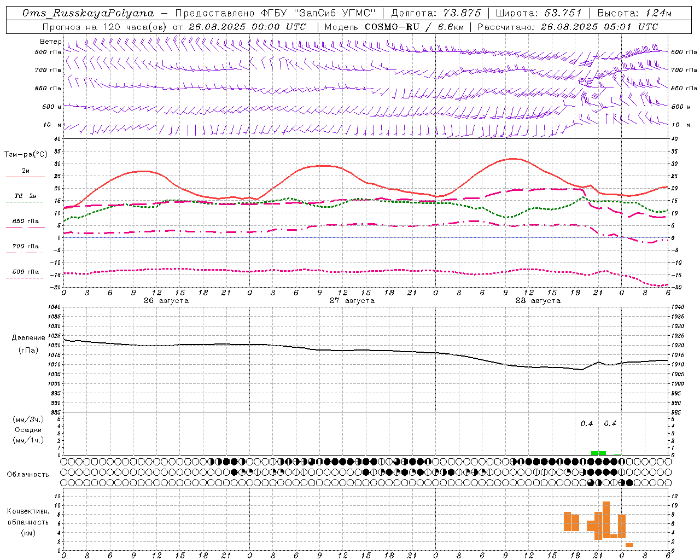Click the Ветер wind panel label
The image size is (700, 560).
point(50,42)
